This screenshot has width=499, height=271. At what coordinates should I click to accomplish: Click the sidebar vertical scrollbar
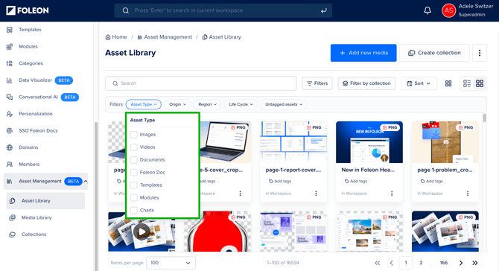pyautogui.click(x=96, y=196)
